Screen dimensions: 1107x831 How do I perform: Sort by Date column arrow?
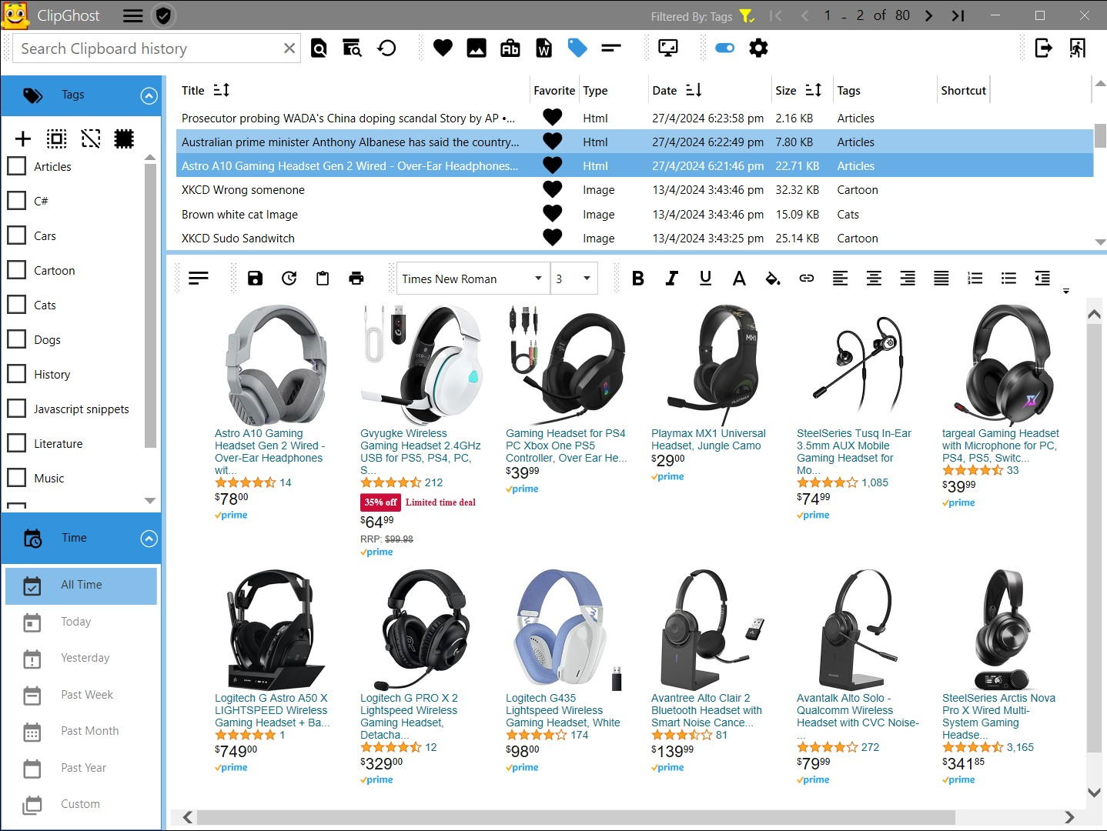[x=694, y=90]
